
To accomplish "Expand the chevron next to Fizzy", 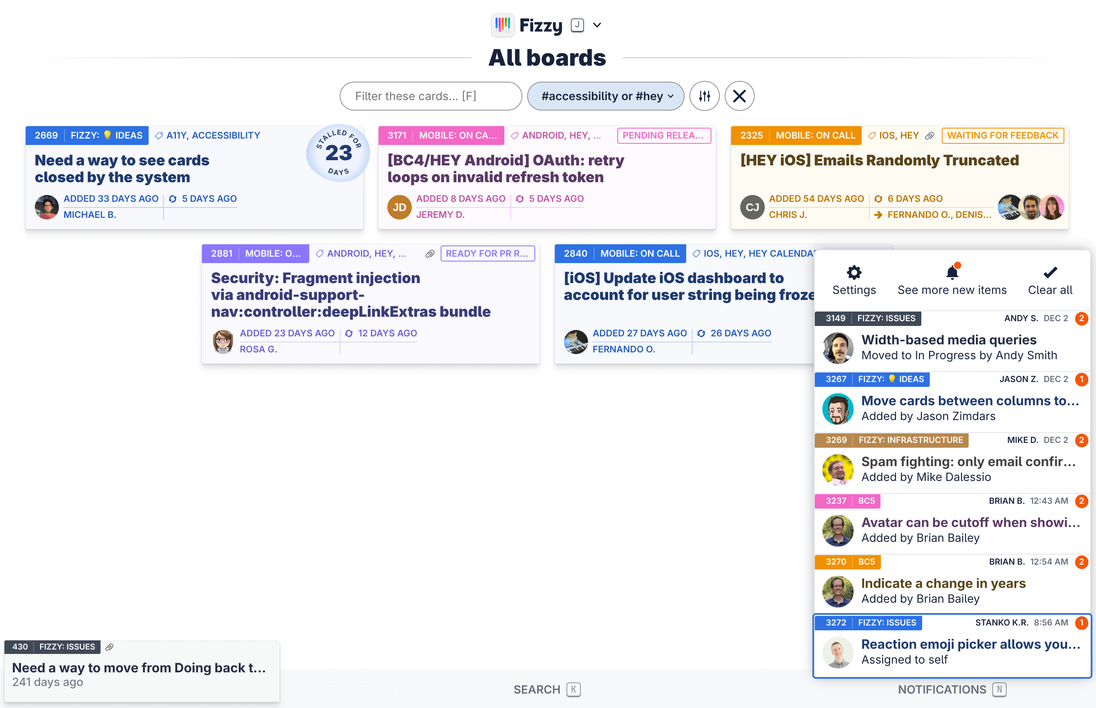I will [596, 25].
